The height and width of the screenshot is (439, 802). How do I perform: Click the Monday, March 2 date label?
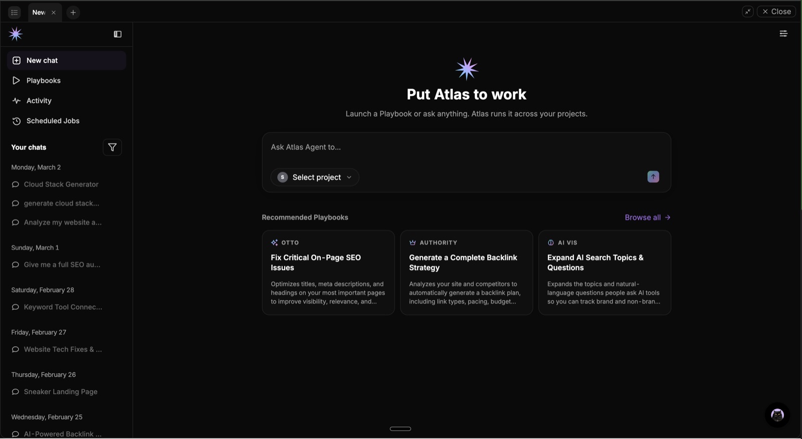(x=36, y=167)
